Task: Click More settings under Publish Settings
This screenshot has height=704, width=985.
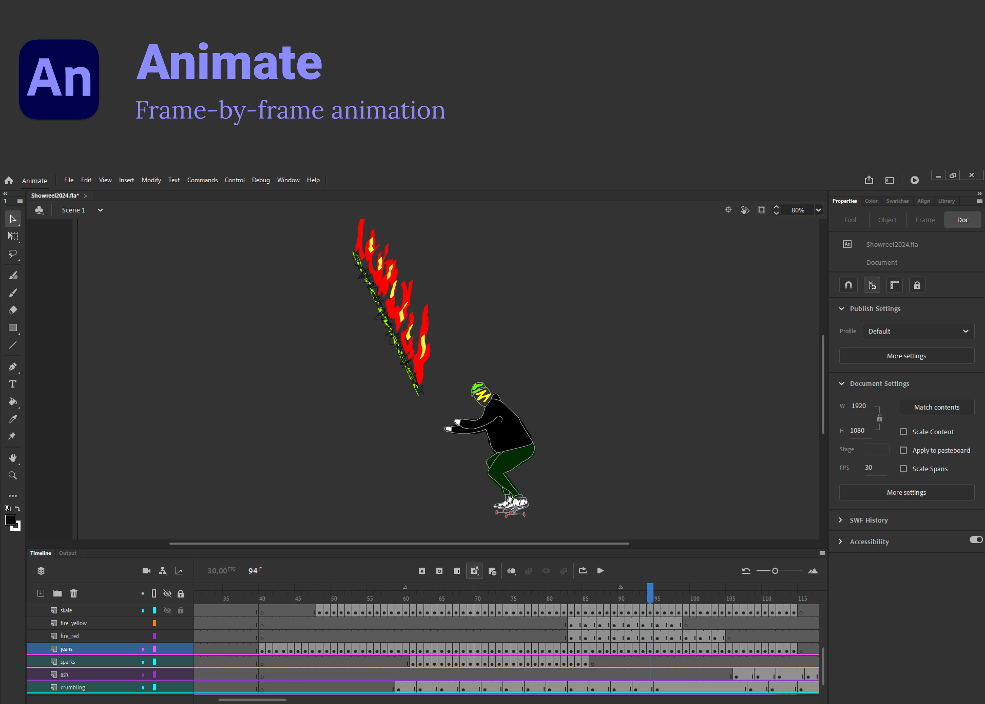Action: (906, 356)
